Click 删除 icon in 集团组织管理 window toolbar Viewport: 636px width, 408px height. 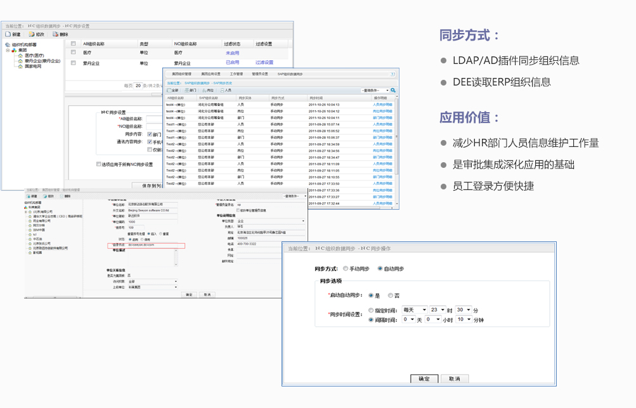63,196
